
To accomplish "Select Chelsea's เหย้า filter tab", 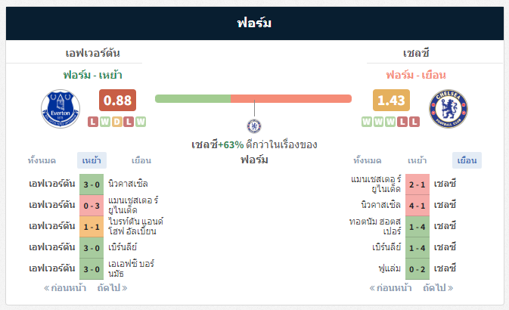I will click(x=417, y=160).
